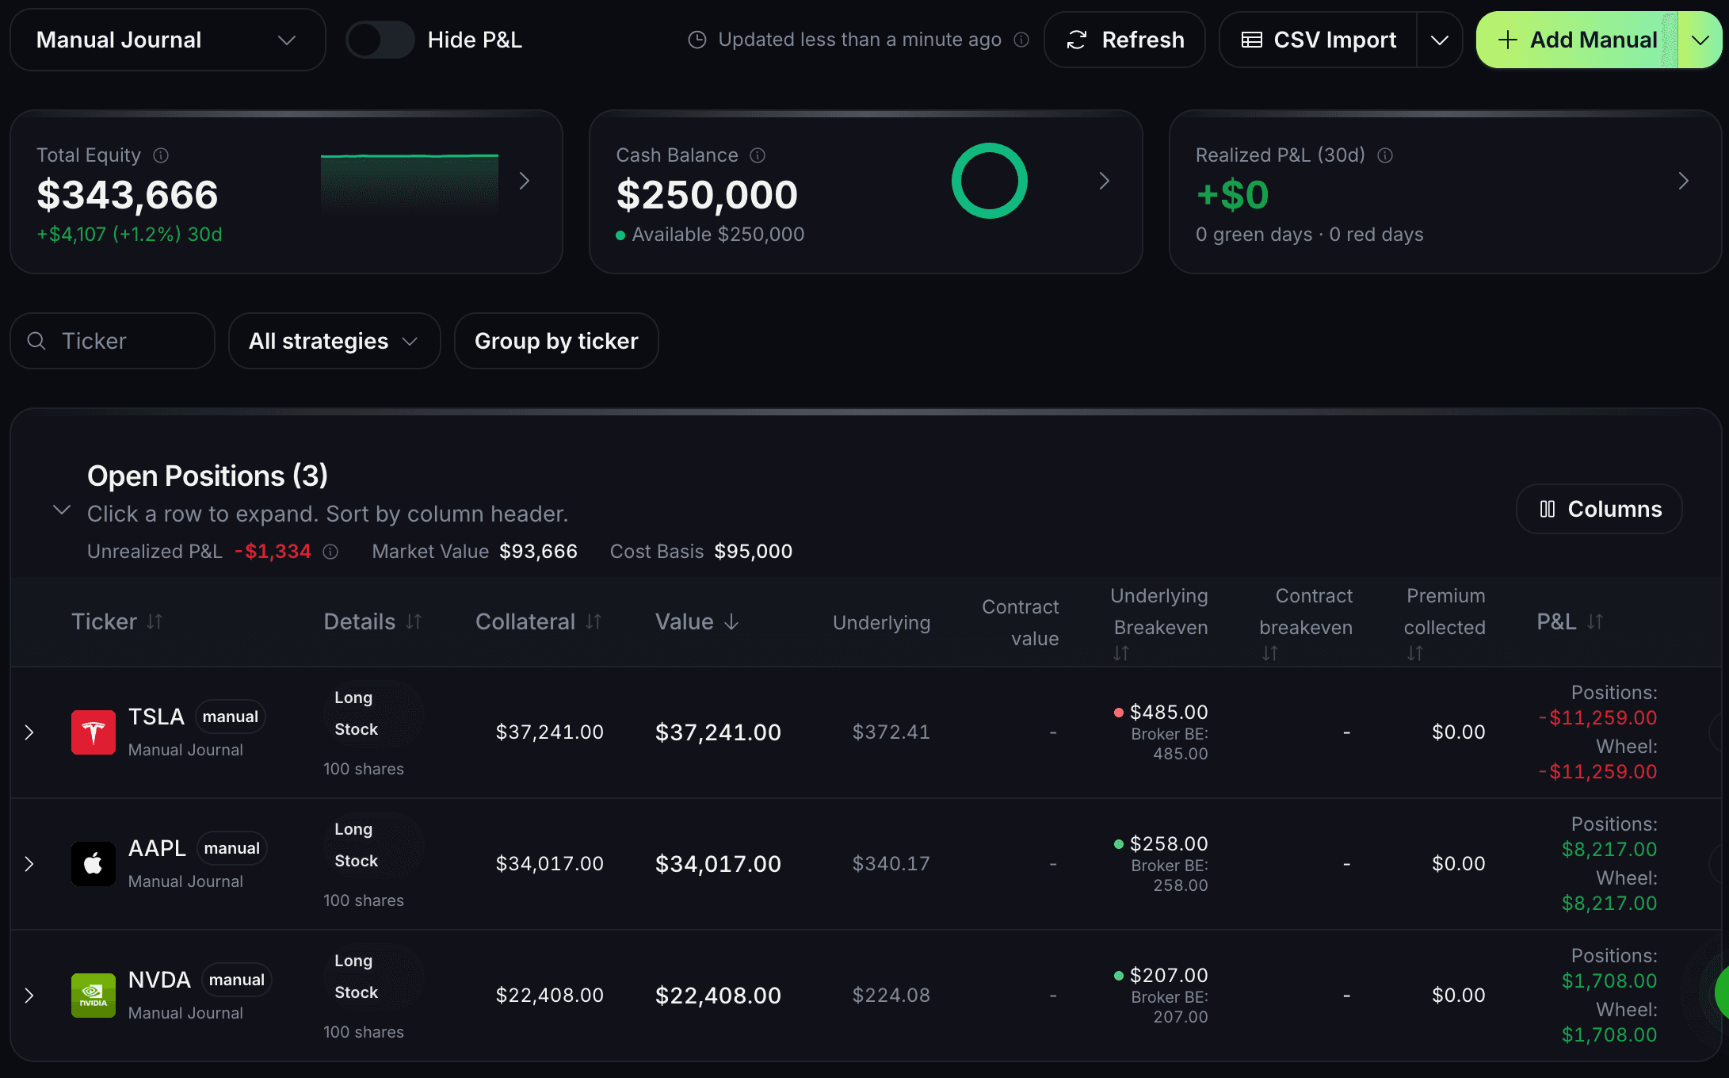
Task: Open Total Equity card details arrow
Action: (525, 181)
